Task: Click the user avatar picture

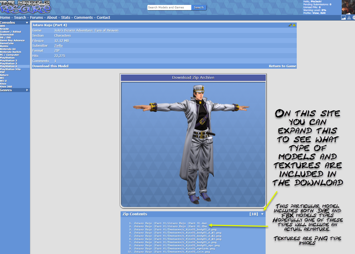Action: click(348, 7)
